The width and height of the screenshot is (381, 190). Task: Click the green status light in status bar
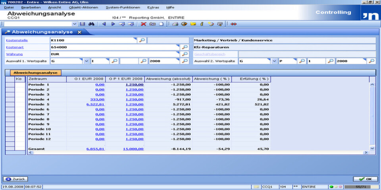coord(331,187)
